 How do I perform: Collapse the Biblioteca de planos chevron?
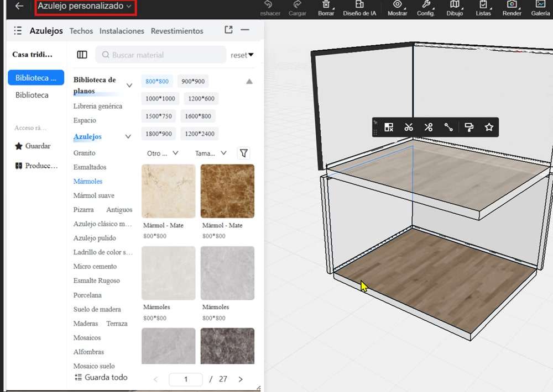[129, 85]
